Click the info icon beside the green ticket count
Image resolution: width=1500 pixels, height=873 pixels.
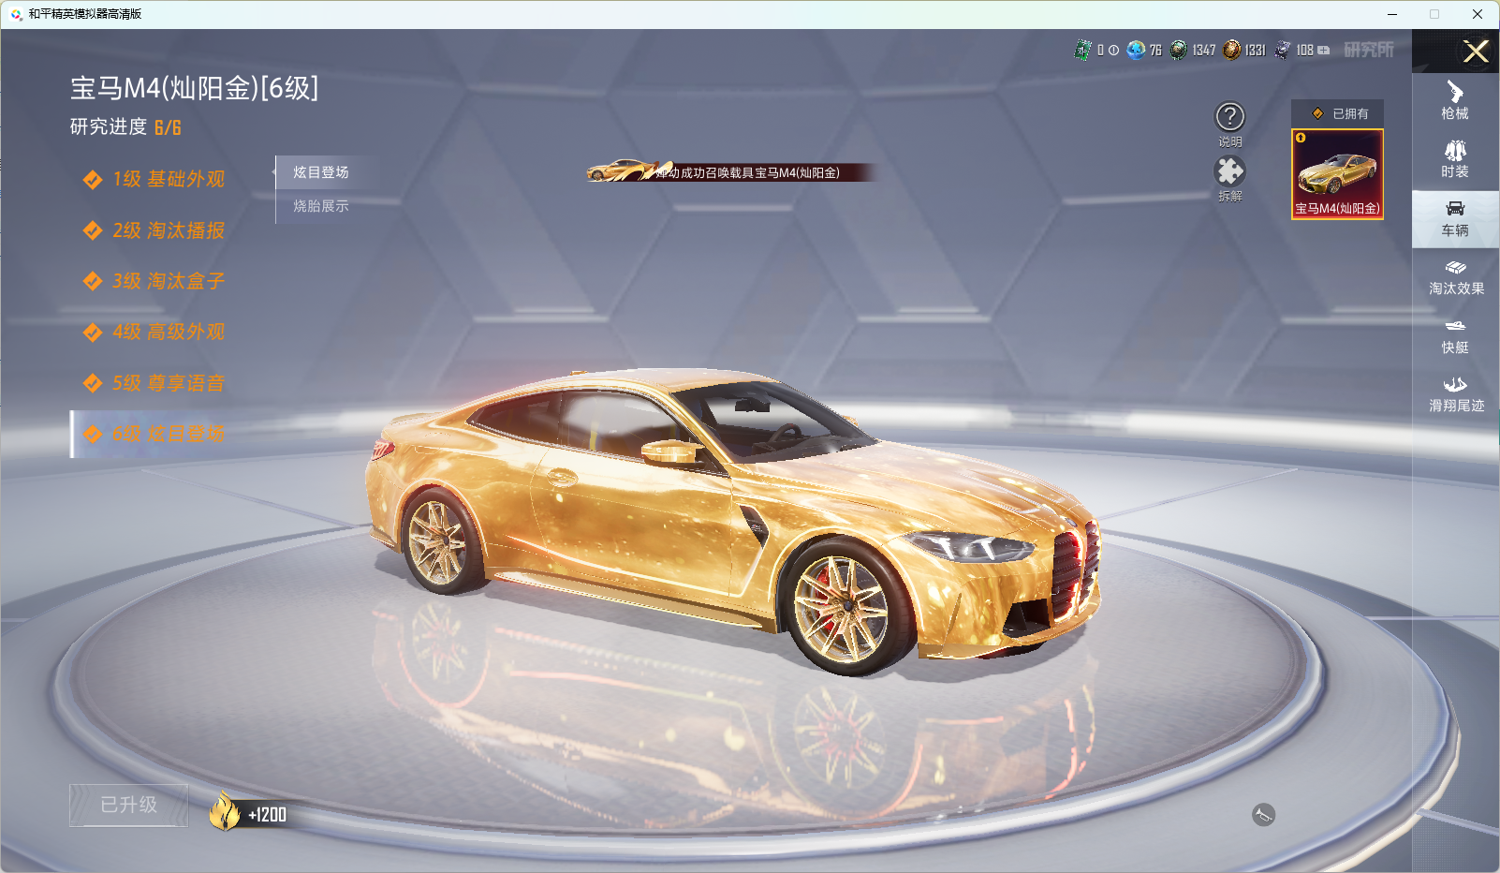click(1113, 51)
